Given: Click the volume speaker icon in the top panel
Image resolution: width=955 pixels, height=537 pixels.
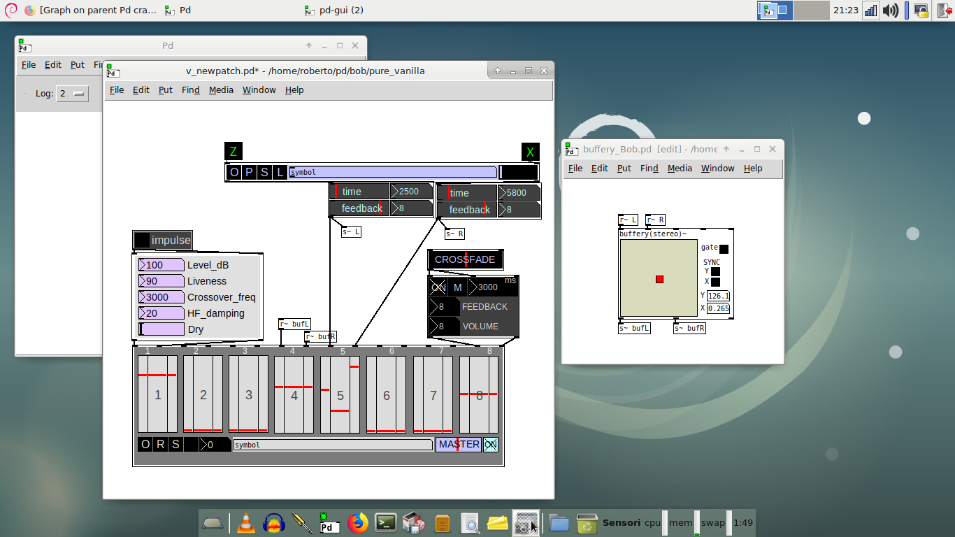Looking at the screenshot, I should click(890, 10).
